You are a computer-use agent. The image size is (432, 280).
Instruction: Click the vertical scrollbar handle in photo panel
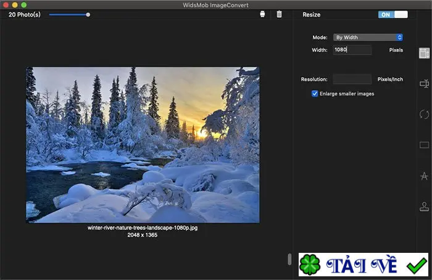pos(289,260)
